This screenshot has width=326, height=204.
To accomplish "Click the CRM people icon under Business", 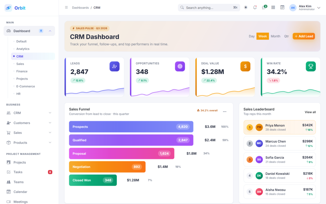I will (9, 113).
